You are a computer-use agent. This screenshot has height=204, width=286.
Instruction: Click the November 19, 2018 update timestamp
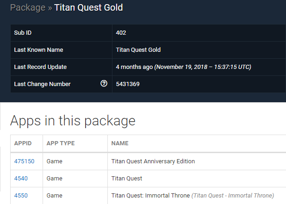[x=203, y=67]
